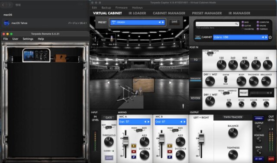This screenshot has width=277, height=163.
Task: Click the wooden box item in the rack
Action: tap(61, 58)
